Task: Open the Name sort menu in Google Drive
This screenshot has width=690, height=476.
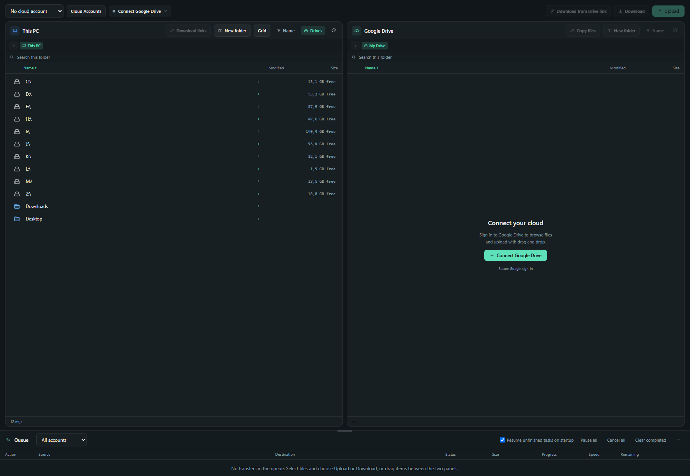Action: pyautogui.click(x=655, y=31)
